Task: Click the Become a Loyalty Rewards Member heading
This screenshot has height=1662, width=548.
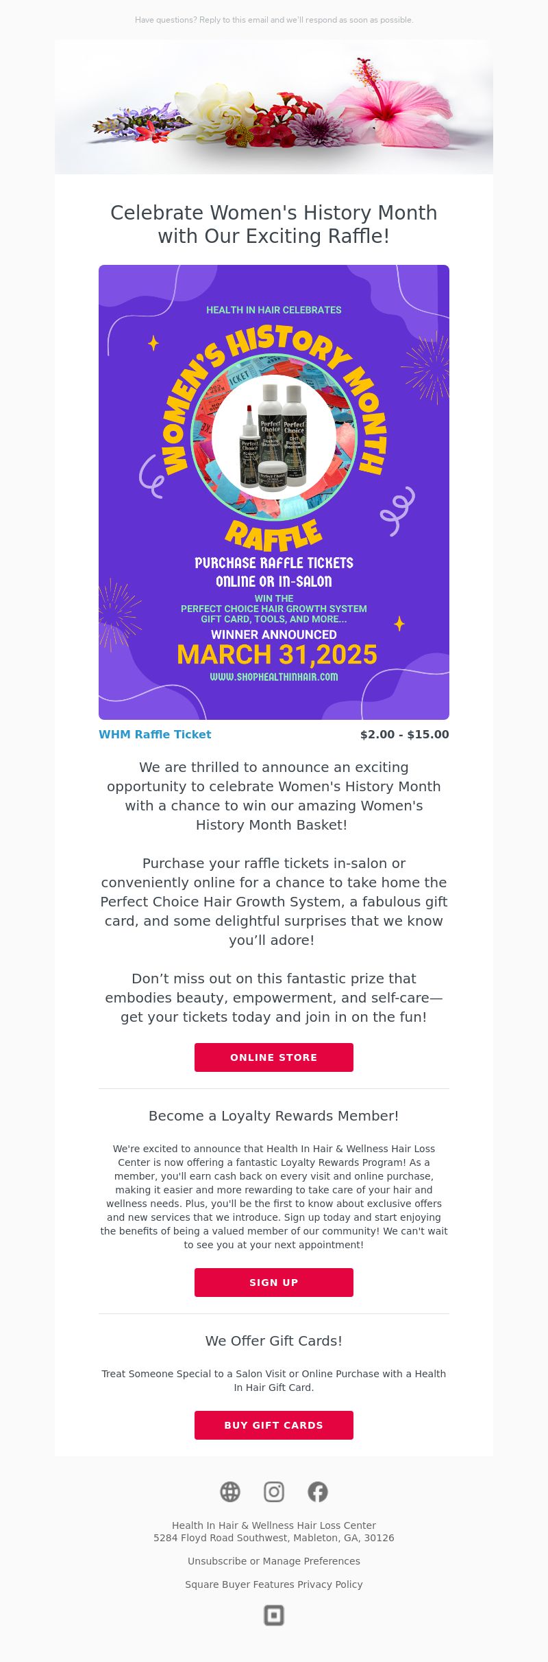Action: (274, 1116)
